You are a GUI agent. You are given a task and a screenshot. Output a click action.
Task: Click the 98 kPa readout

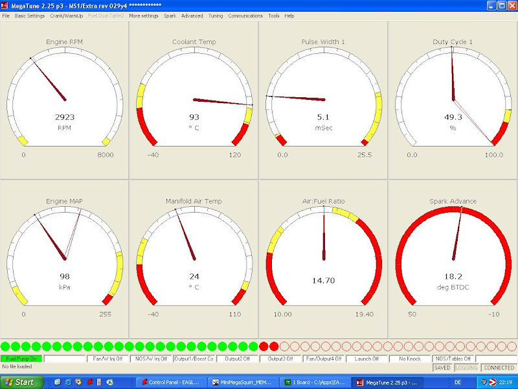[64, 277]
